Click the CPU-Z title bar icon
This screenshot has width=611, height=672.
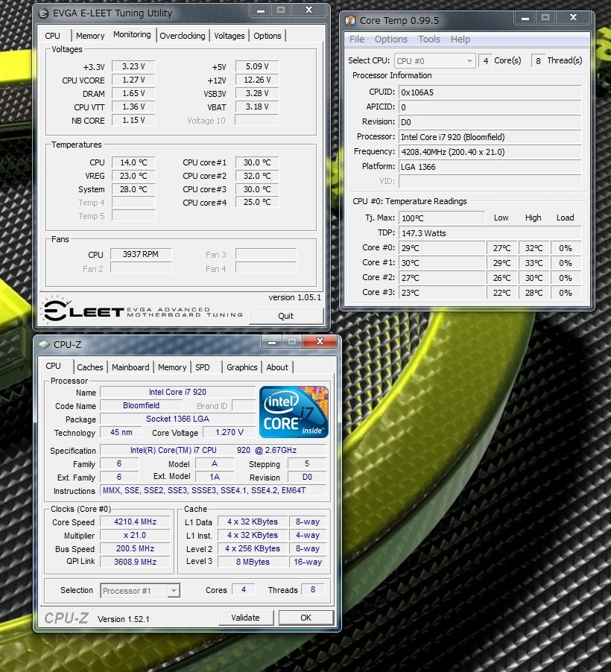[44, 345]
